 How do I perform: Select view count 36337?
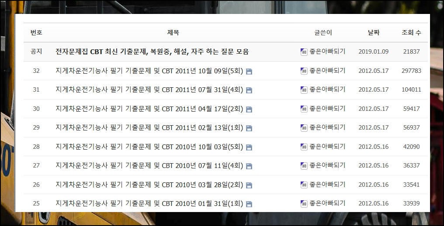pos(411,165)
